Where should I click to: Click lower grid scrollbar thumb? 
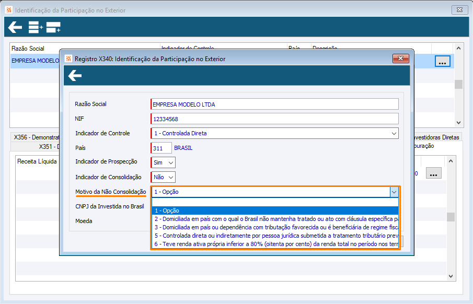pyautogui.click(x=451, y=217)
